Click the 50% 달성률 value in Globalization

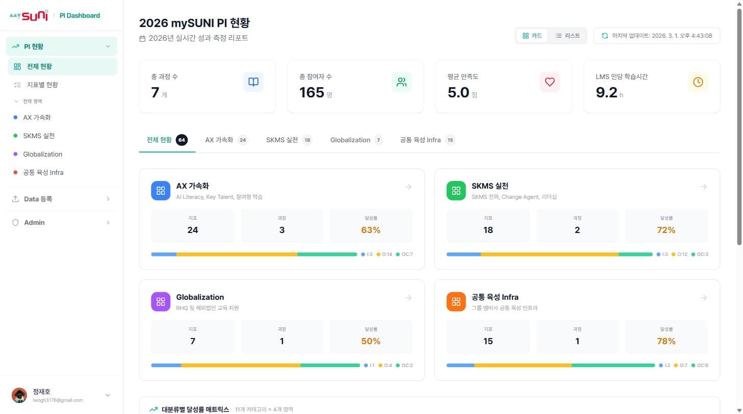click(x=371, y=341)
